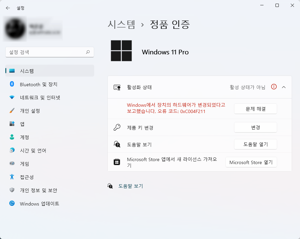
Task: Click the 제품 키 변경 label
Action: point(140,127)
